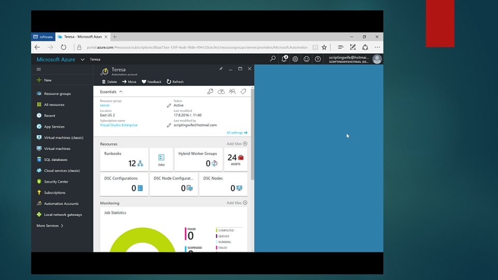The image size is (498, 280).
Task: Open the browser reading view icon
Action: click(x=315, y=47)
